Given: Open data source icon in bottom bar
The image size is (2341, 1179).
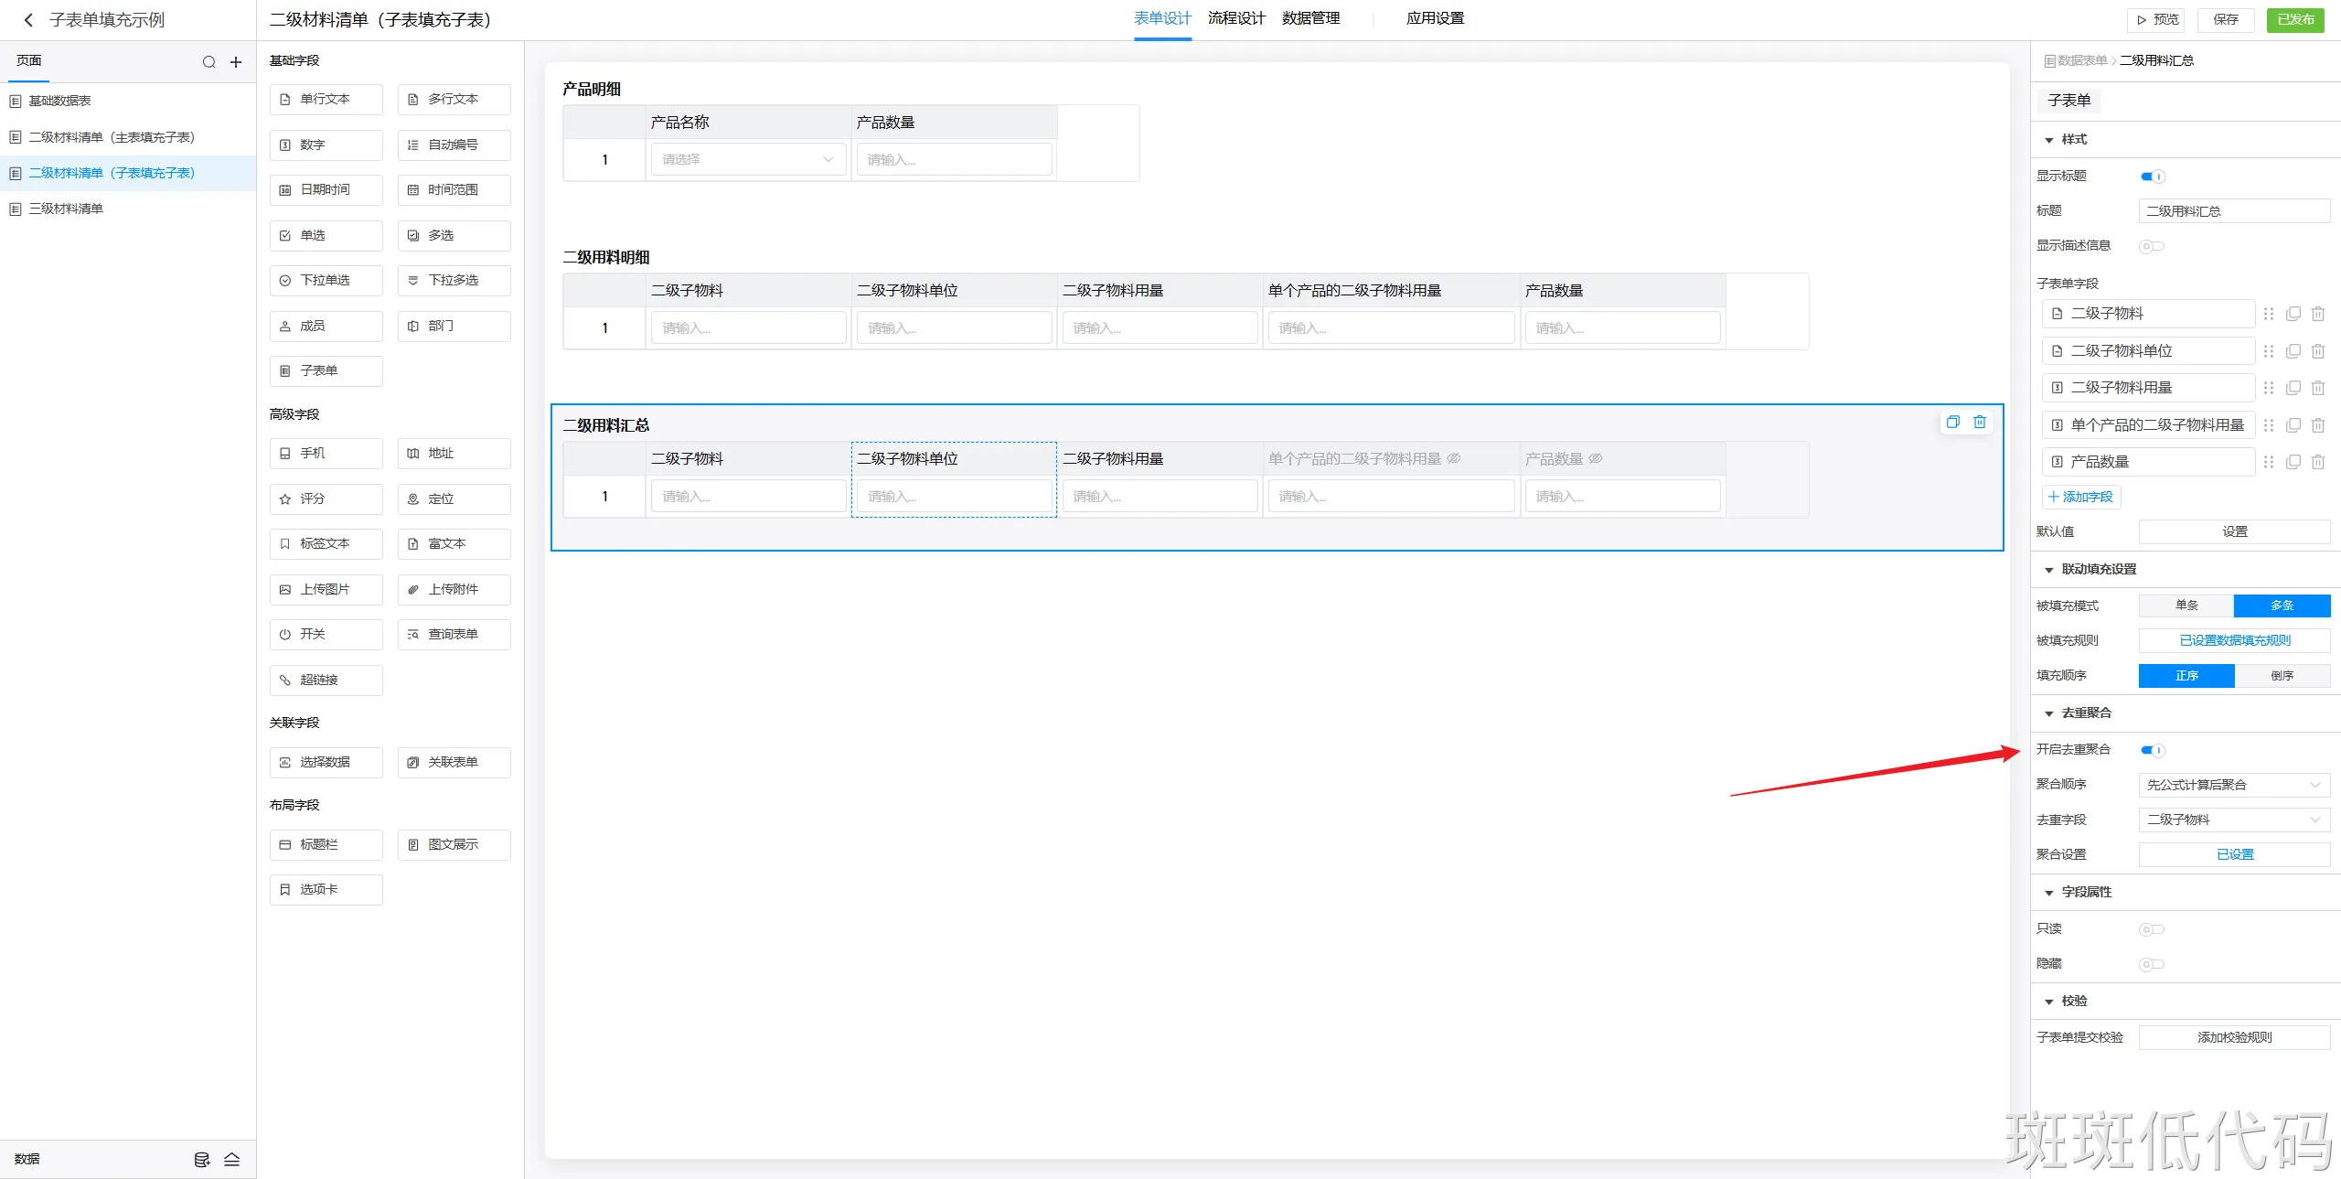Looking at the screenshot, I should [202, 1160].
